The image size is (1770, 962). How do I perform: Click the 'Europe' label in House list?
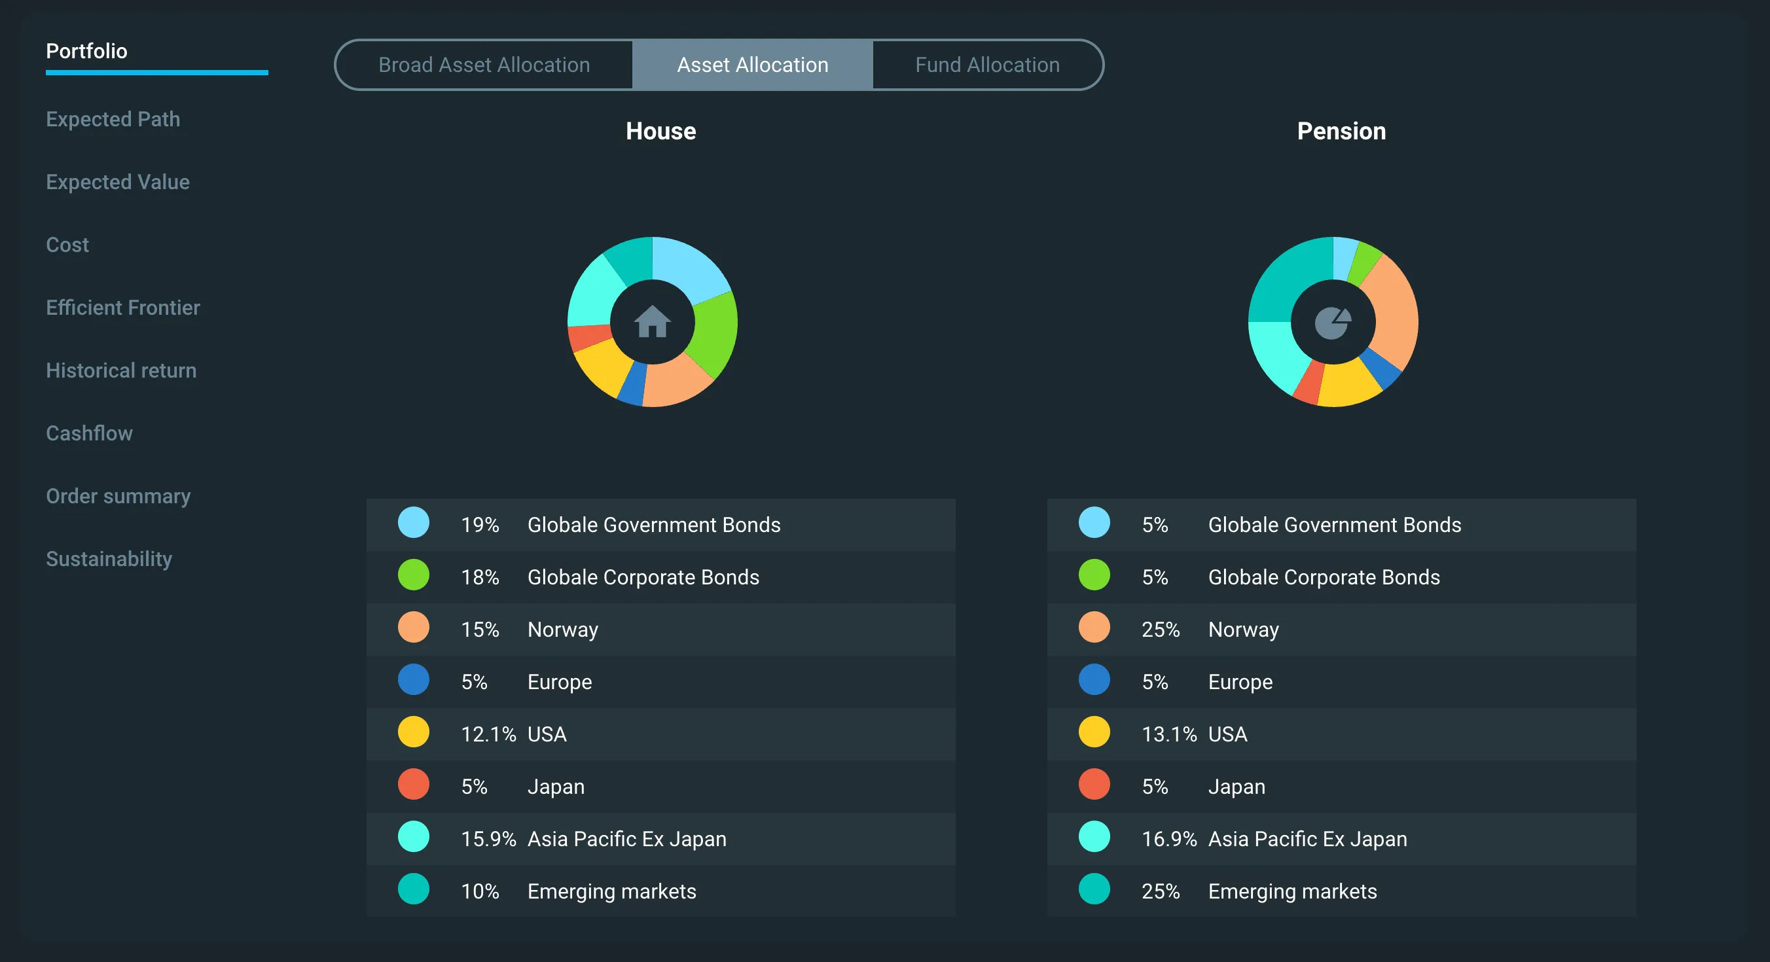pyautogui.click(x=559, y=682)
